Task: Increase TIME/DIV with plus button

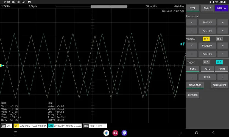Action: coord(222,22)
